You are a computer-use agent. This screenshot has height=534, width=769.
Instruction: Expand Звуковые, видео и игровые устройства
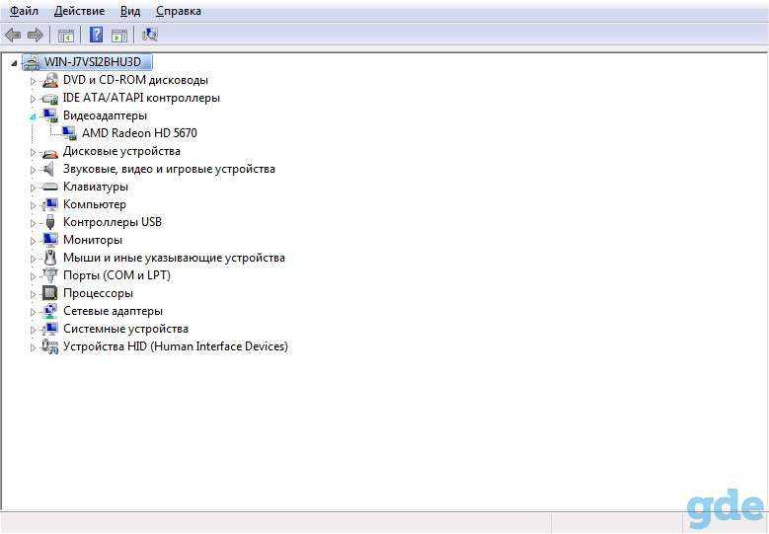33,170
